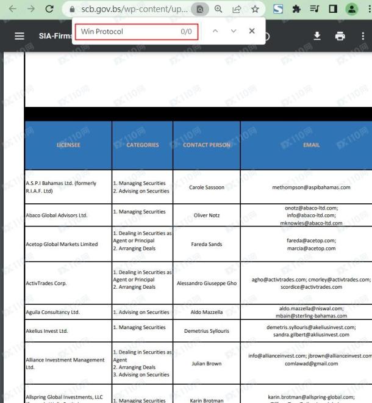Click contact person Aldo Mazzella

207,312
